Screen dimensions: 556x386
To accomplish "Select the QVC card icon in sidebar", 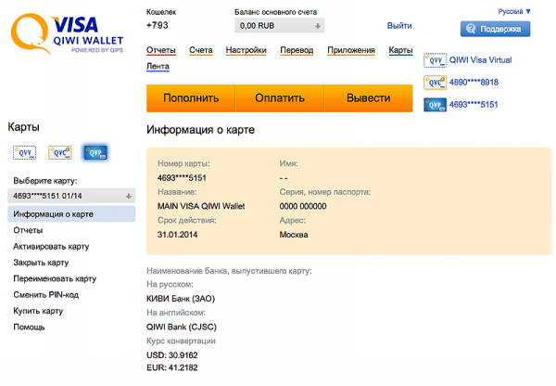I will pyautogui.click(x=60, y=153).
